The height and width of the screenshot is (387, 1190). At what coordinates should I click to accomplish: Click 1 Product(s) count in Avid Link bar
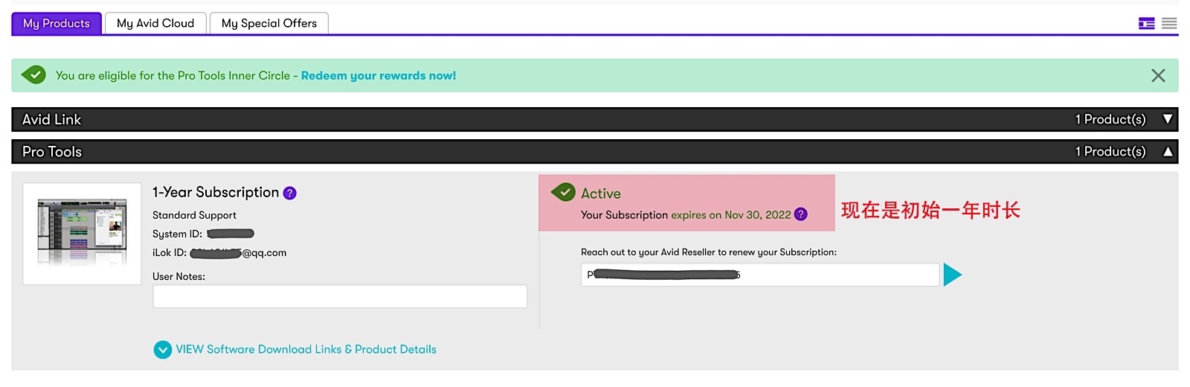pyautogui.click(x=1110, y=119)
